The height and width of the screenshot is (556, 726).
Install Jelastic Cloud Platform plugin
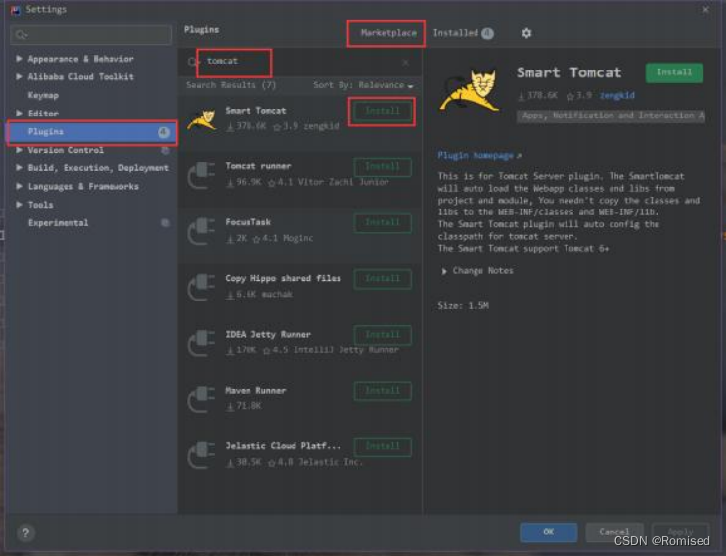click(x=383, y=446)
